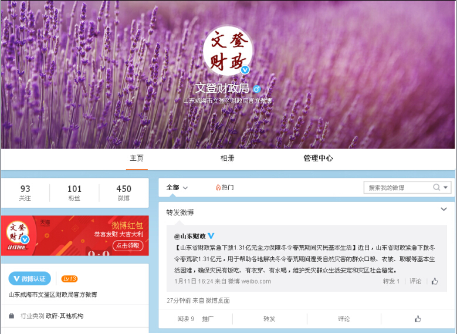View the 101 粉丝 followers list
Screen dimensions: 457x334
pos(75,193)
